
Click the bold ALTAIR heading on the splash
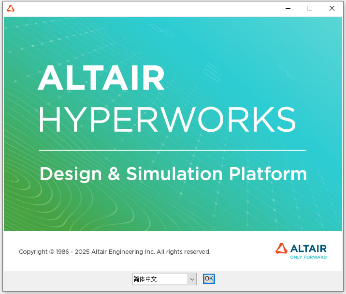101,78
